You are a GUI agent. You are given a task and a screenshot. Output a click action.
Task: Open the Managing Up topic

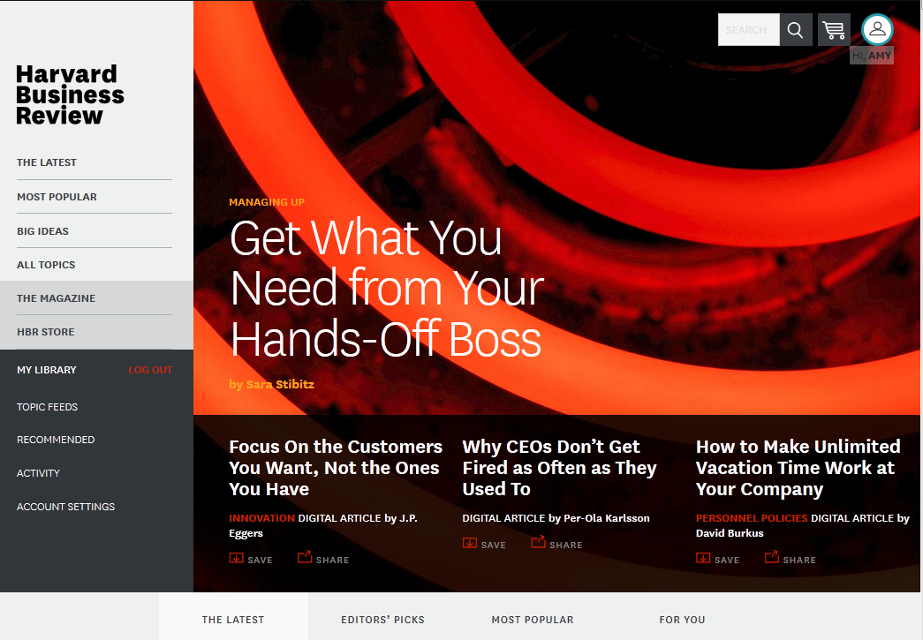266,201
